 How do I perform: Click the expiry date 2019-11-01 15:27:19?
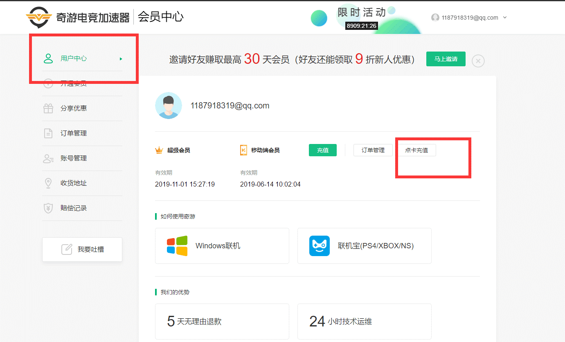[x=185, y=184]
